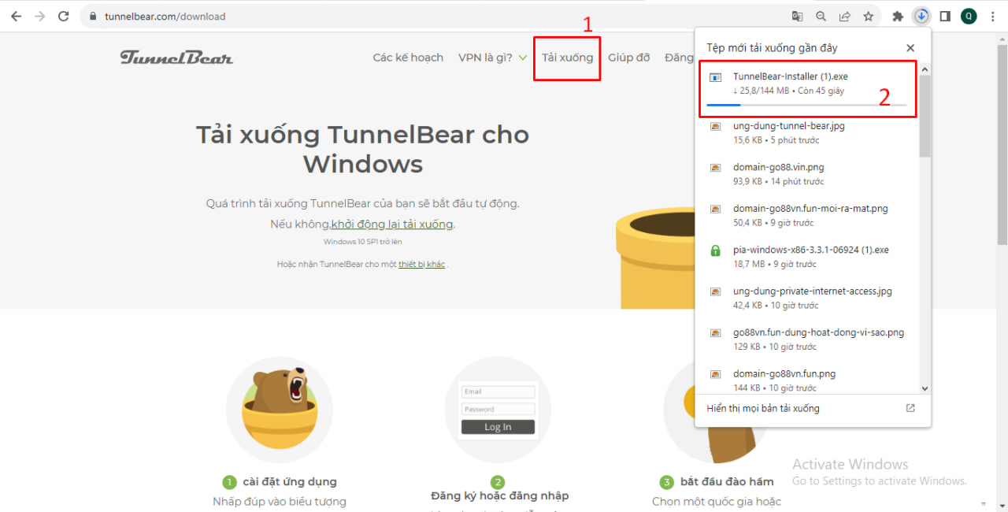The image size is (1008, 512).
Task: Click the share page icon
Action: click(844, 16)
